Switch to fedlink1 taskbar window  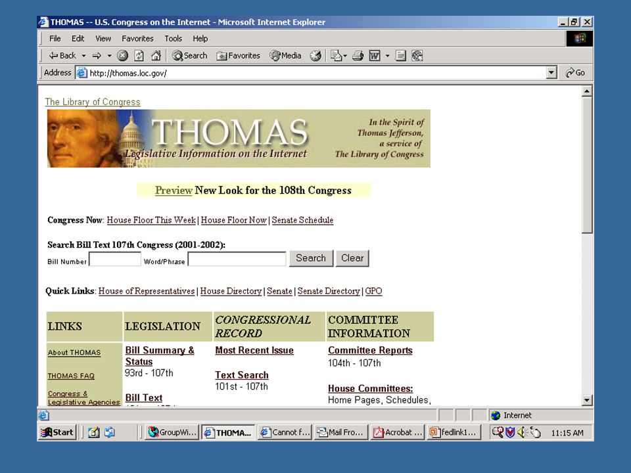(x=454, y=432)
